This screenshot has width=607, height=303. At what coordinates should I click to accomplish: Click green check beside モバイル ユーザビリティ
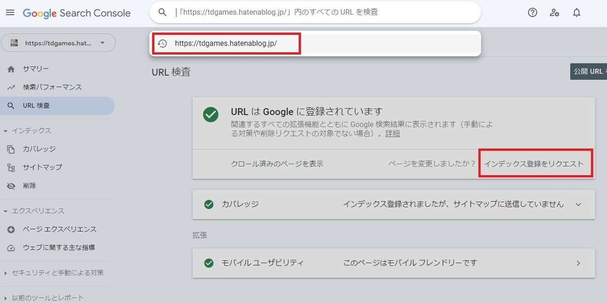[208, 263]
